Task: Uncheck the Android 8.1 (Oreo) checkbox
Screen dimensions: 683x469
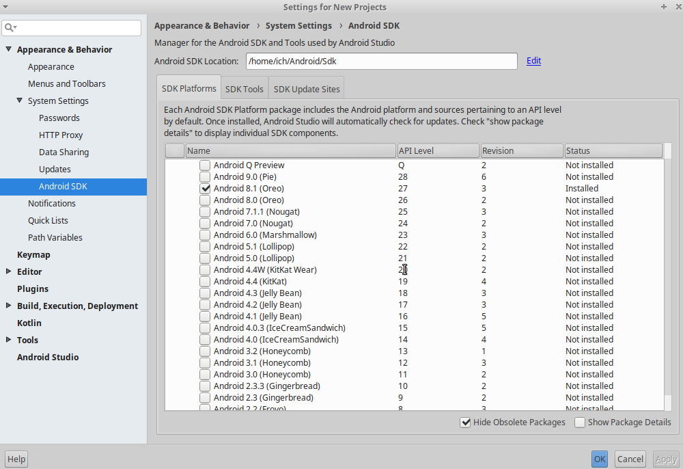Action: (205, 188)
